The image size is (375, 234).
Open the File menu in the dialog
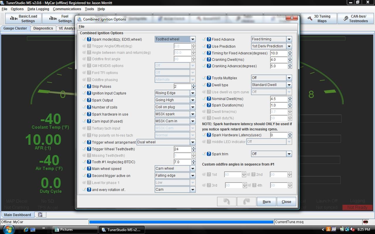click(81, 26)
